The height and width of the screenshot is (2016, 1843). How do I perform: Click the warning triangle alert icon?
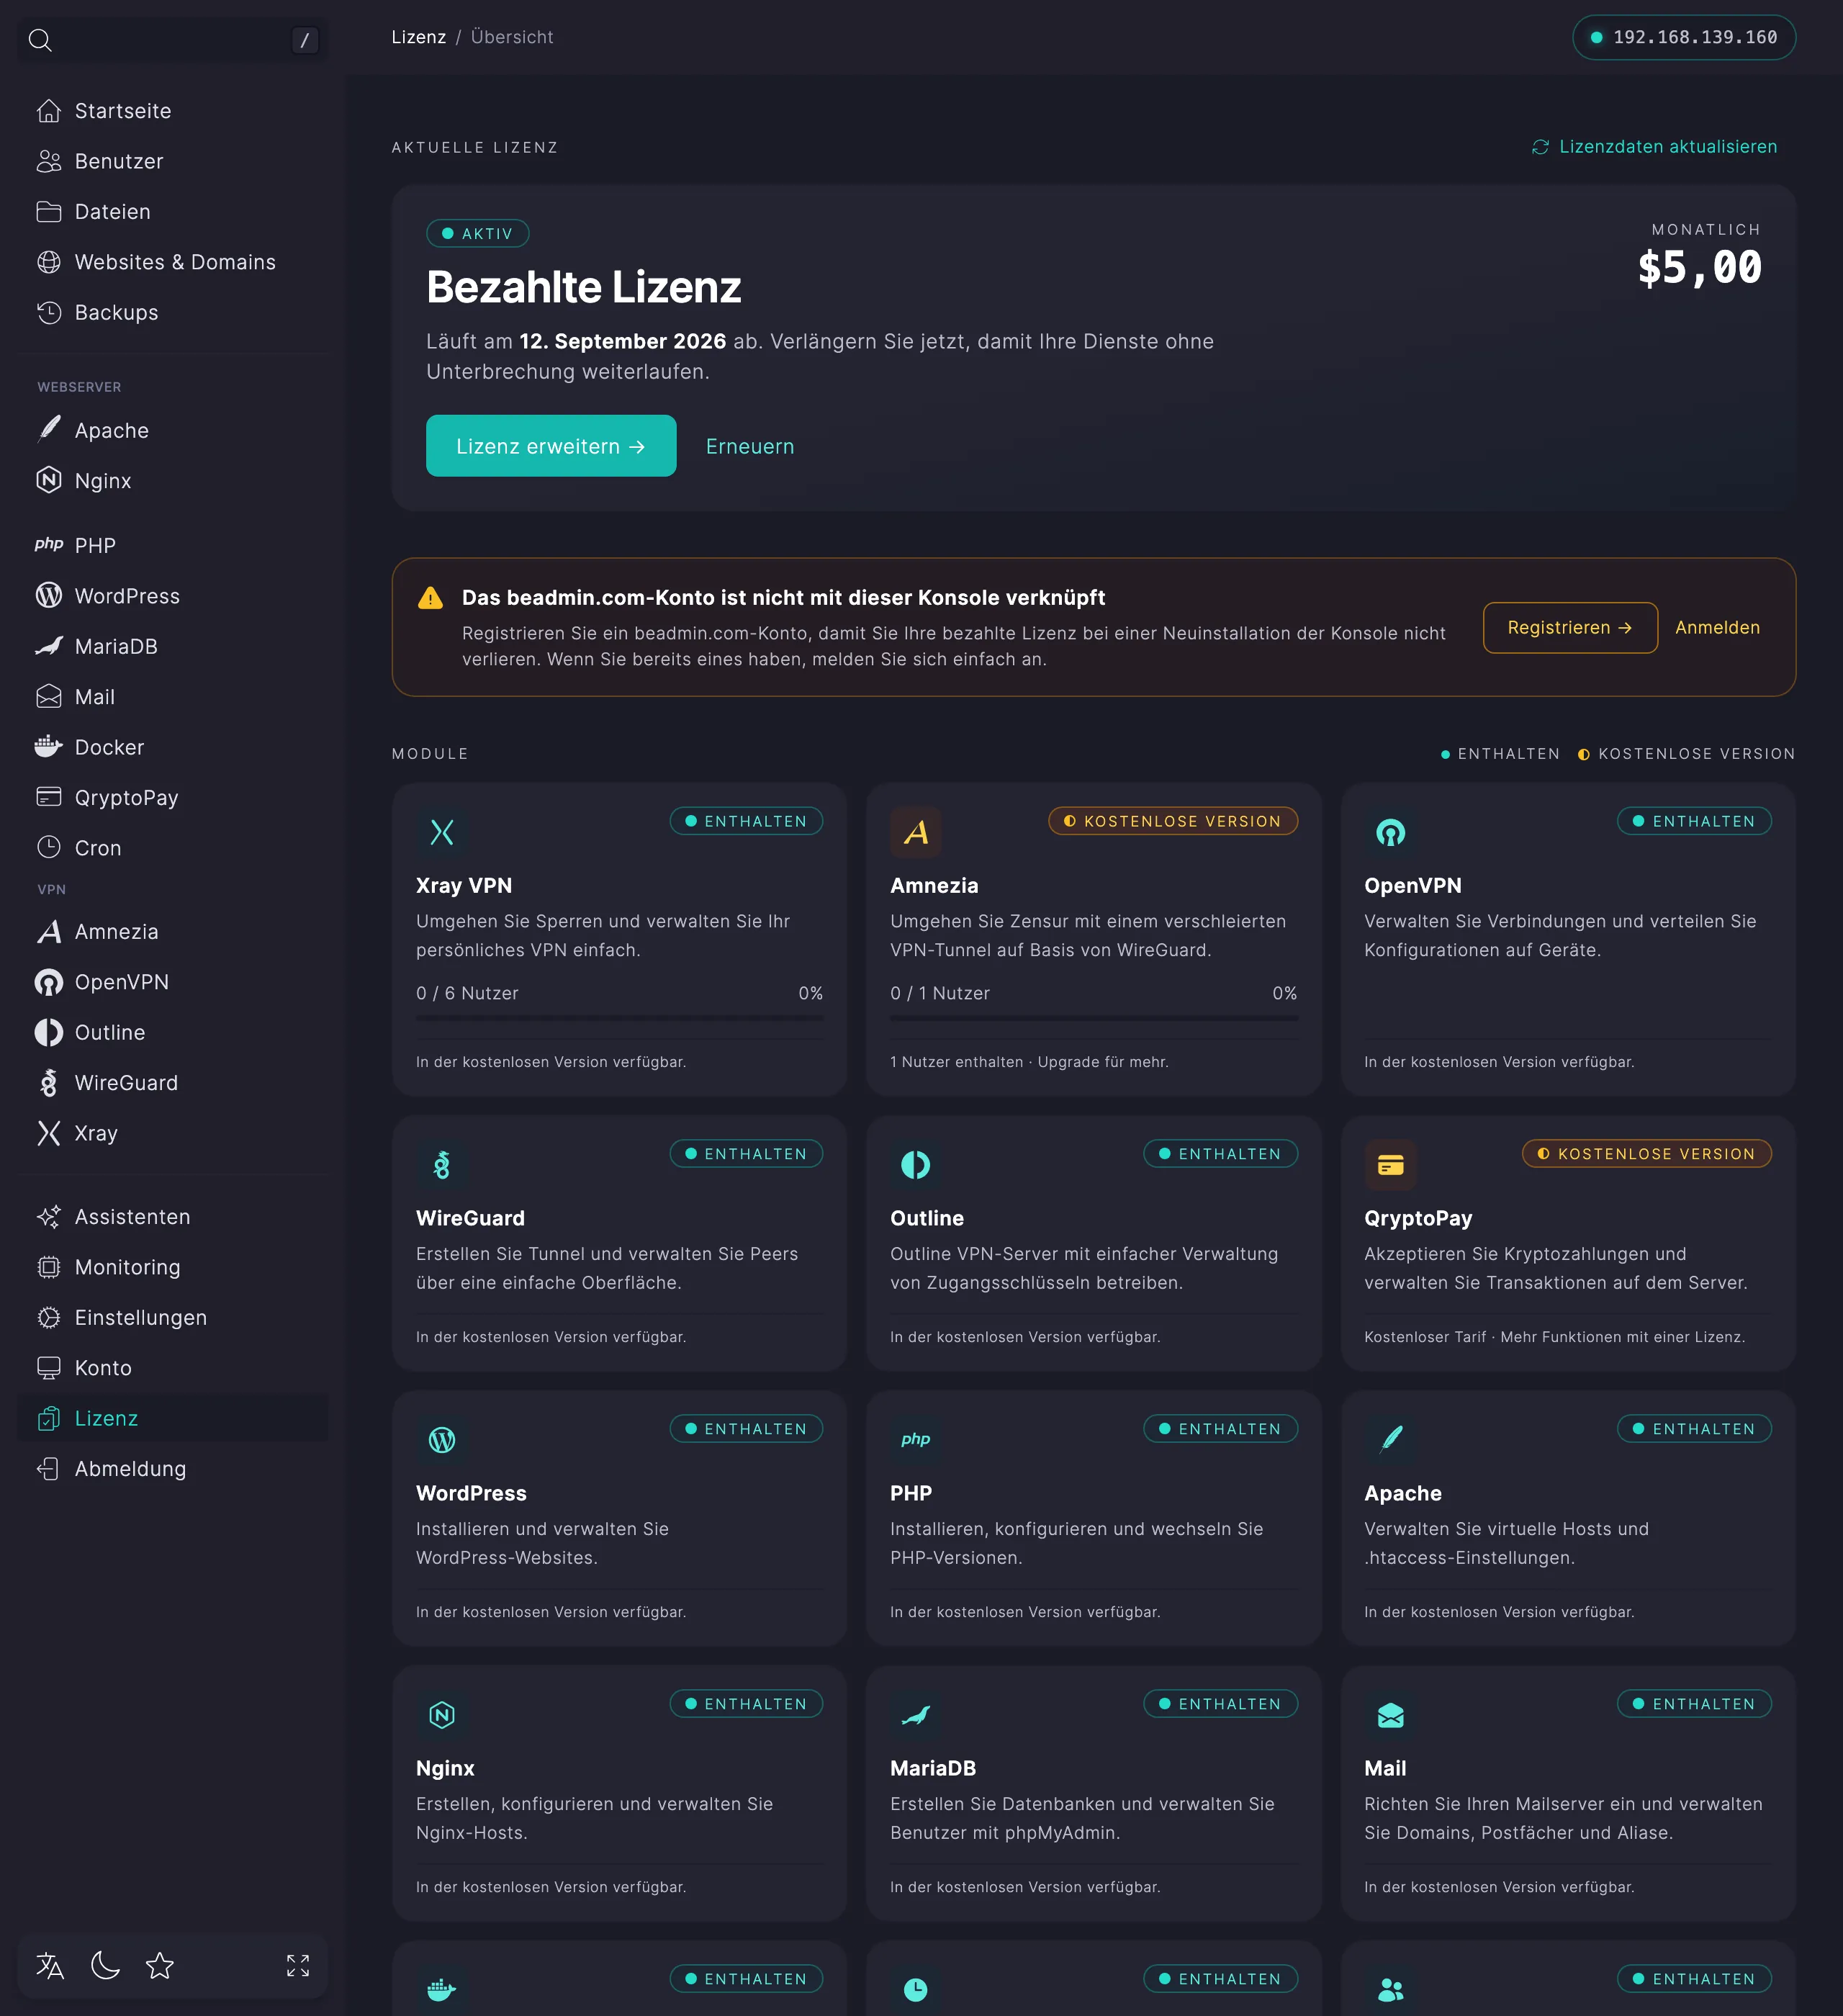tap(430, 598)
